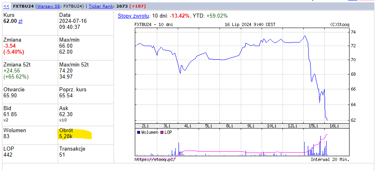Select the 52-week min 34.97
Viewport: 376px width, 171px height.
[66, 77]
